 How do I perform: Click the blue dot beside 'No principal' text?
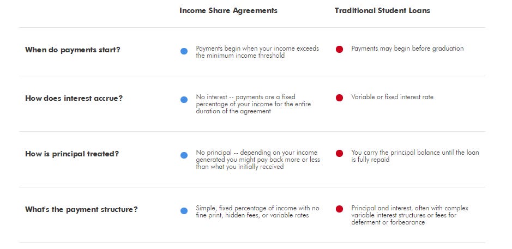coord(184,155)
